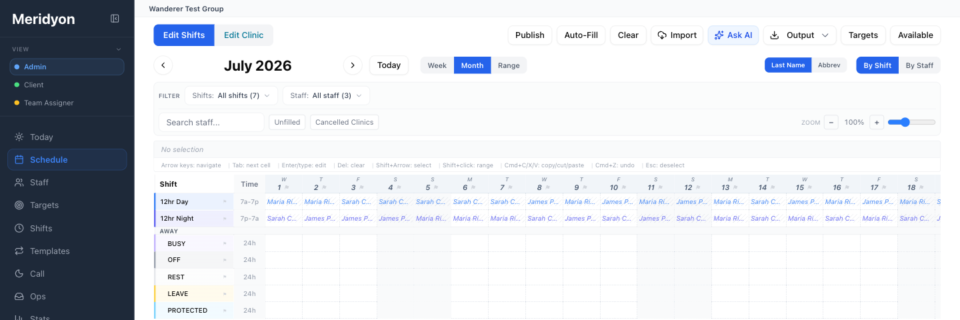Open Targets from the top toolbar

tap(863, 35)
